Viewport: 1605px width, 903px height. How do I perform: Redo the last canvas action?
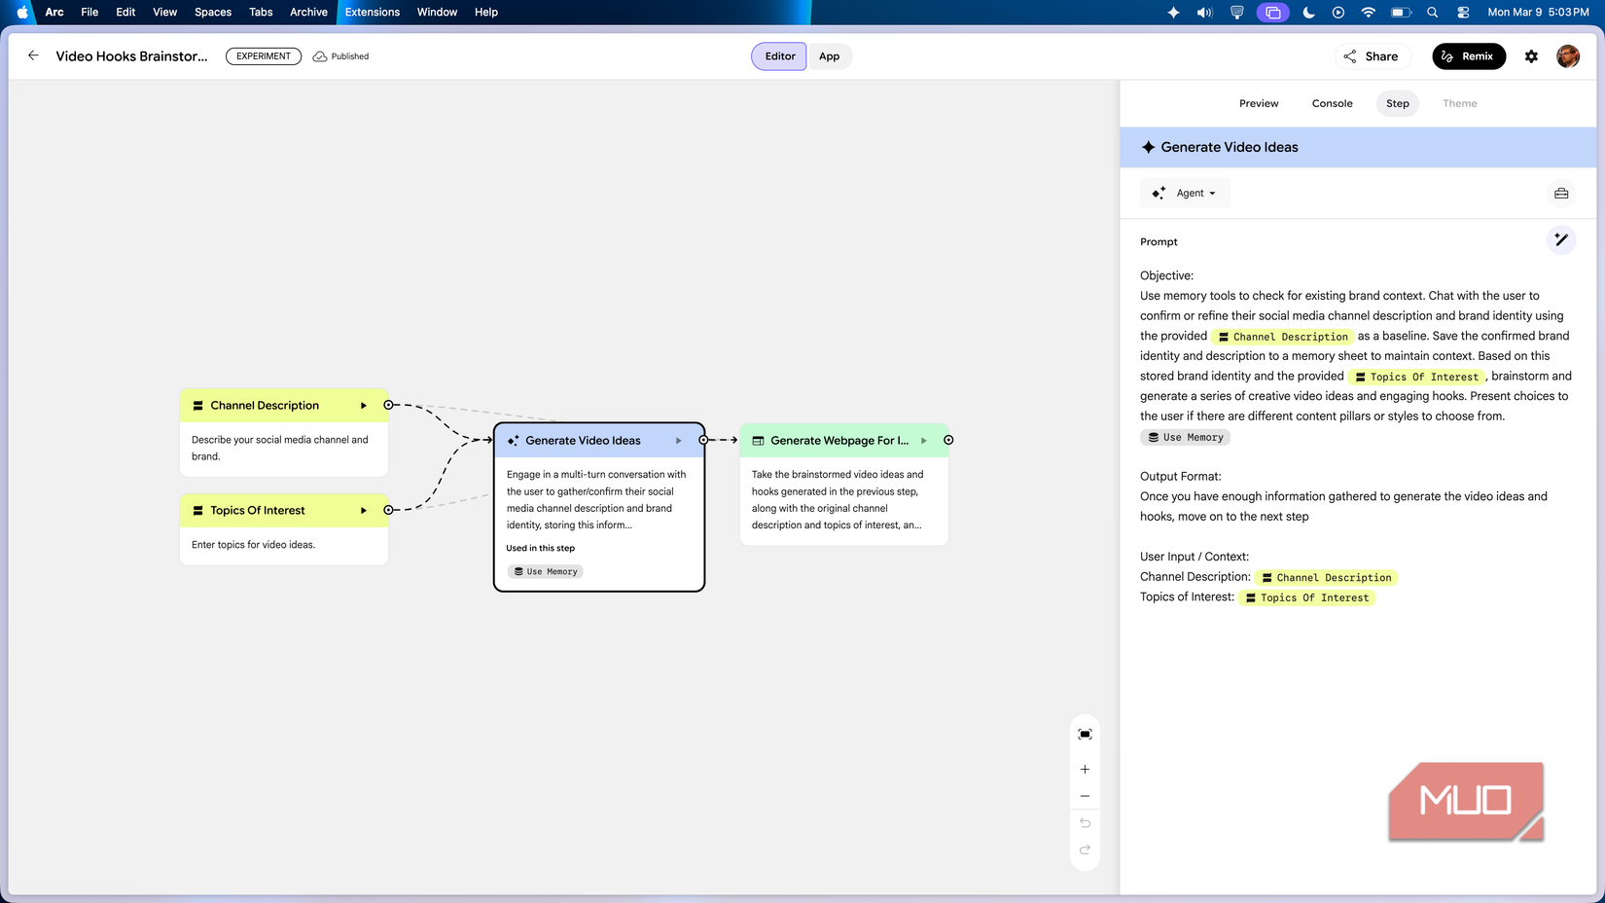(x=1085, y=849)
